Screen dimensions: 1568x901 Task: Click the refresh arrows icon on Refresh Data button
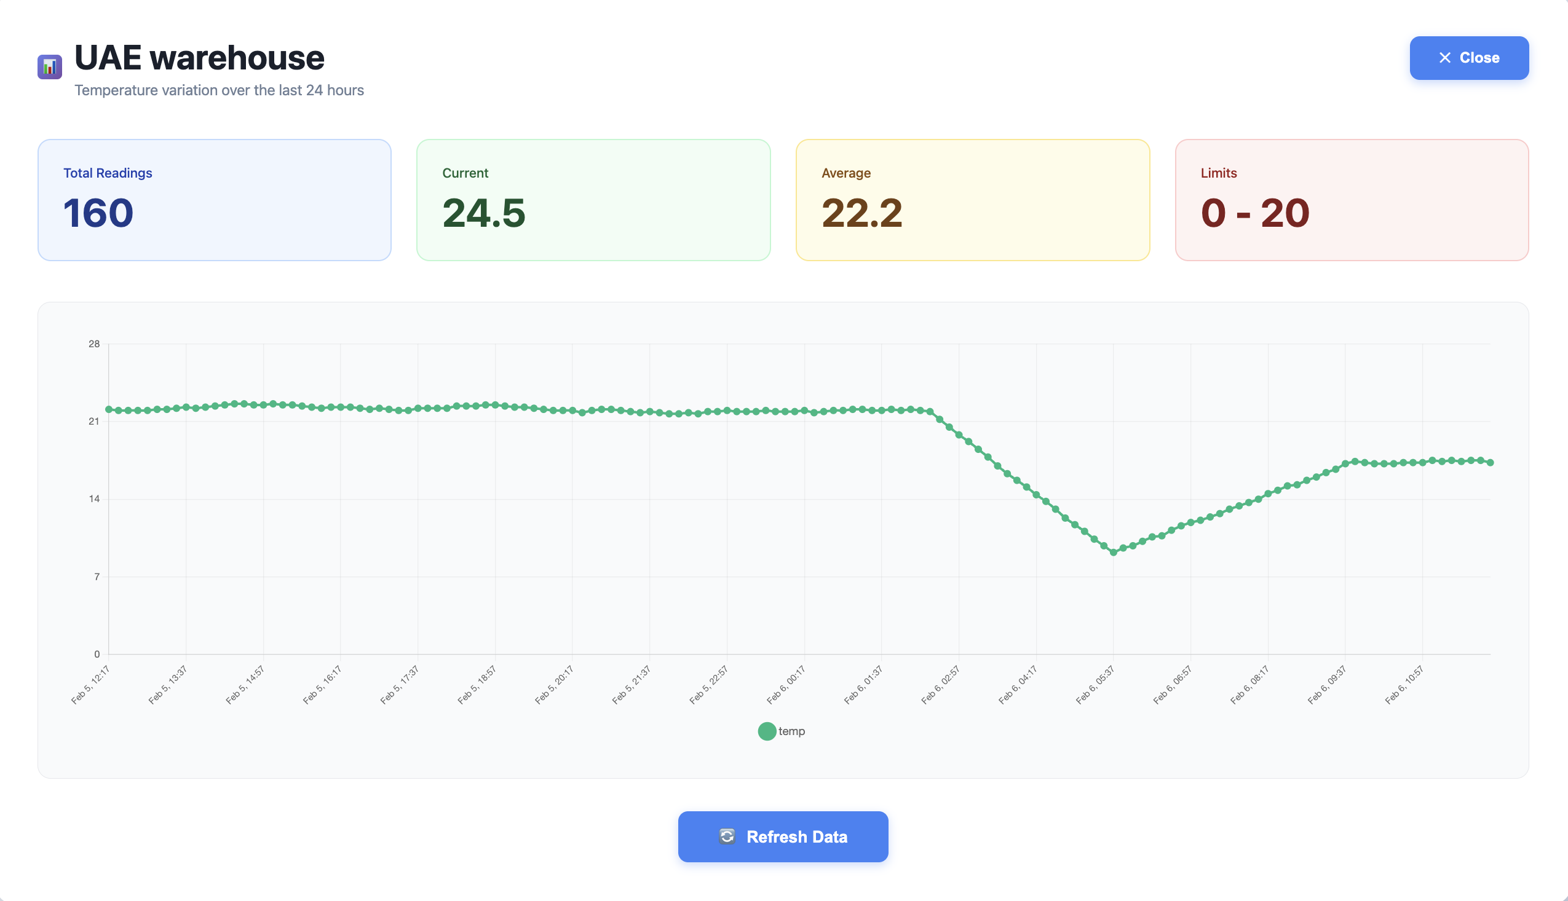(727, 836)
